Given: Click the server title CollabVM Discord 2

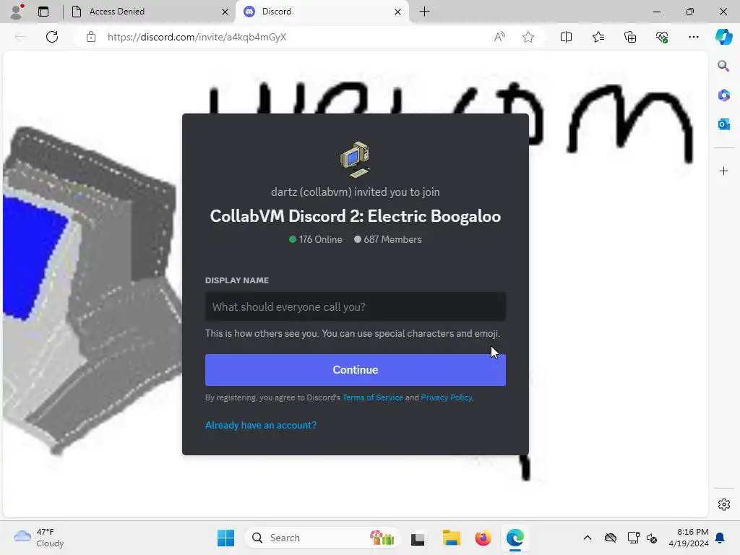Looking at the screenshot, I should 356,216.
